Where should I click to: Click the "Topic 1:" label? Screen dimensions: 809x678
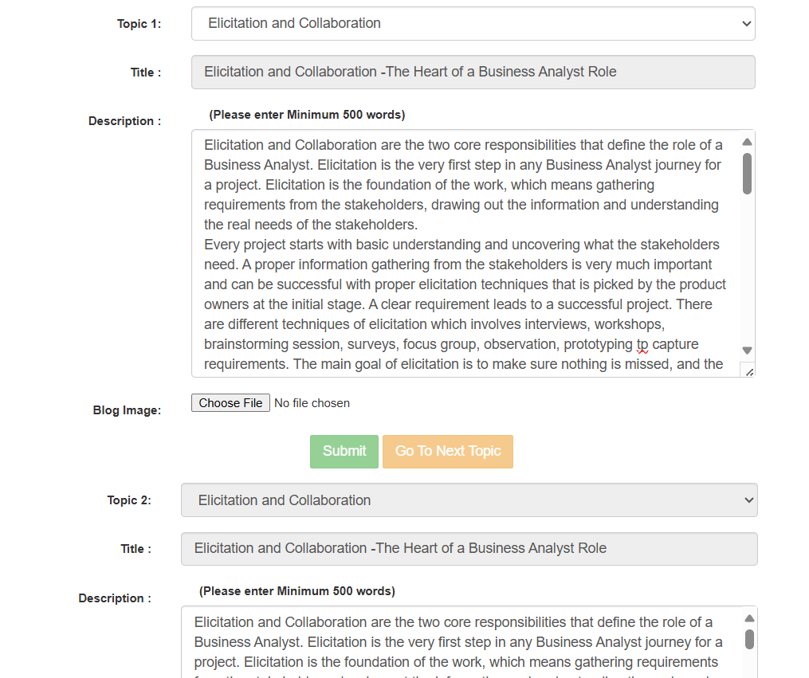tap(139, 24)
